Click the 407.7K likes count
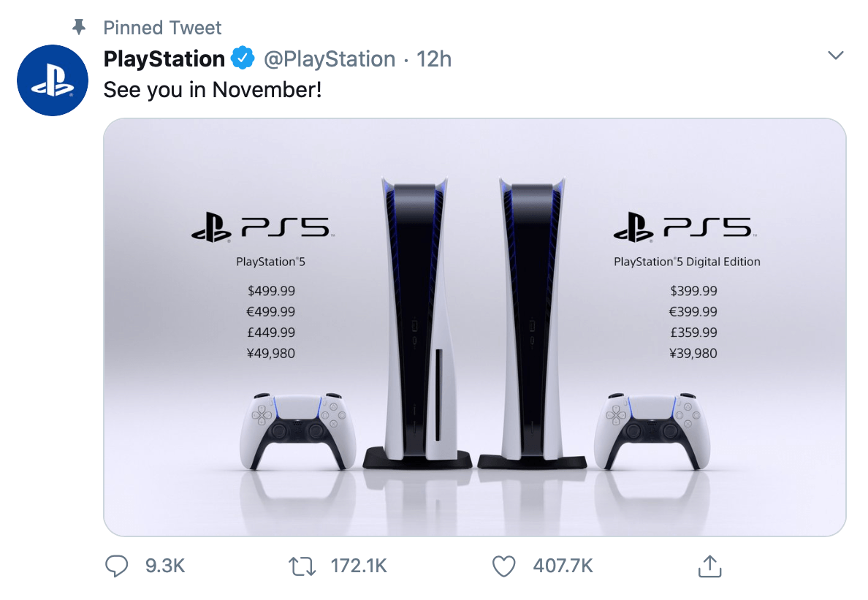 tap(563, 566)
